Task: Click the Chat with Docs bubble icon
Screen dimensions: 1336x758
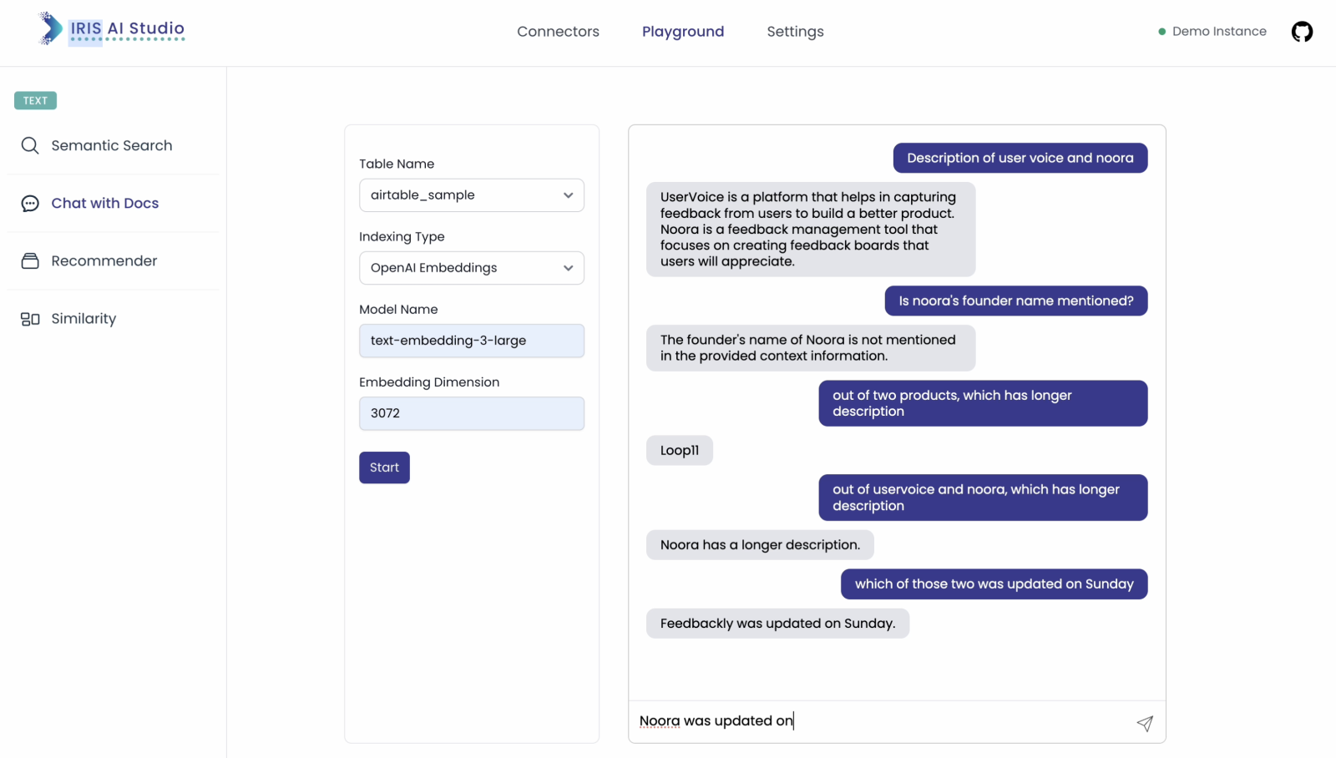Action: (x=30, y=204)
